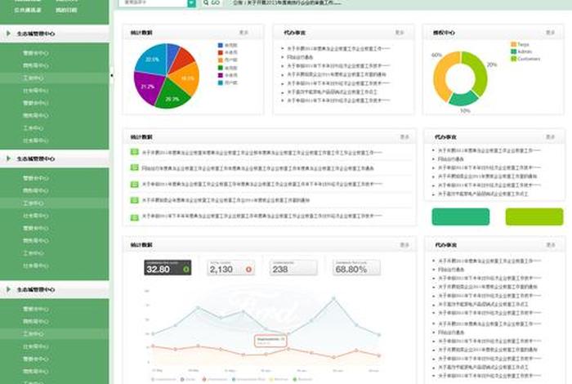Click the Admin legend swatch in 授权中心
The width and height of the screenshot is (572, 384).
pyautogui.click(x=514, y=51)
